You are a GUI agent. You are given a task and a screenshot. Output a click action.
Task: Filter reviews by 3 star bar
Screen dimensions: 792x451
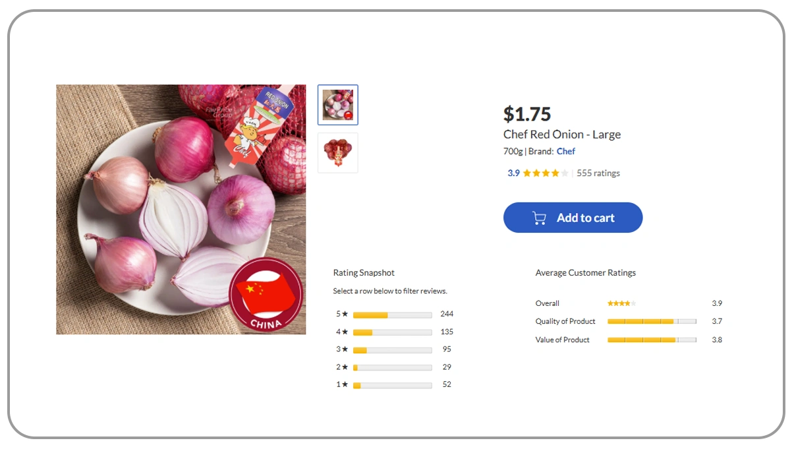[x=392, y=349]
